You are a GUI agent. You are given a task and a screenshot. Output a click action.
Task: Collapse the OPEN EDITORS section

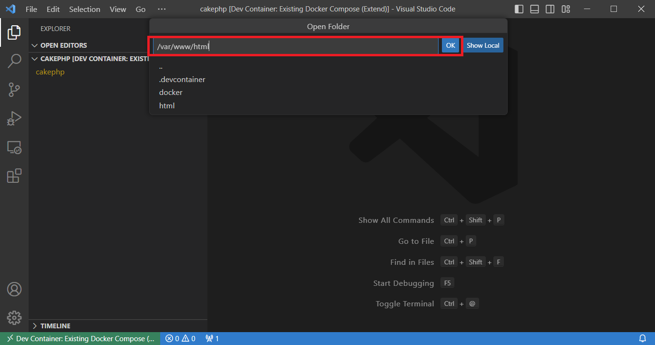pos(34,45)
